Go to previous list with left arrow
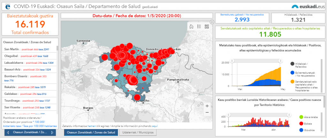Image resolution: width=327 pixels, height=138 pixels. [x=8, y=132]
